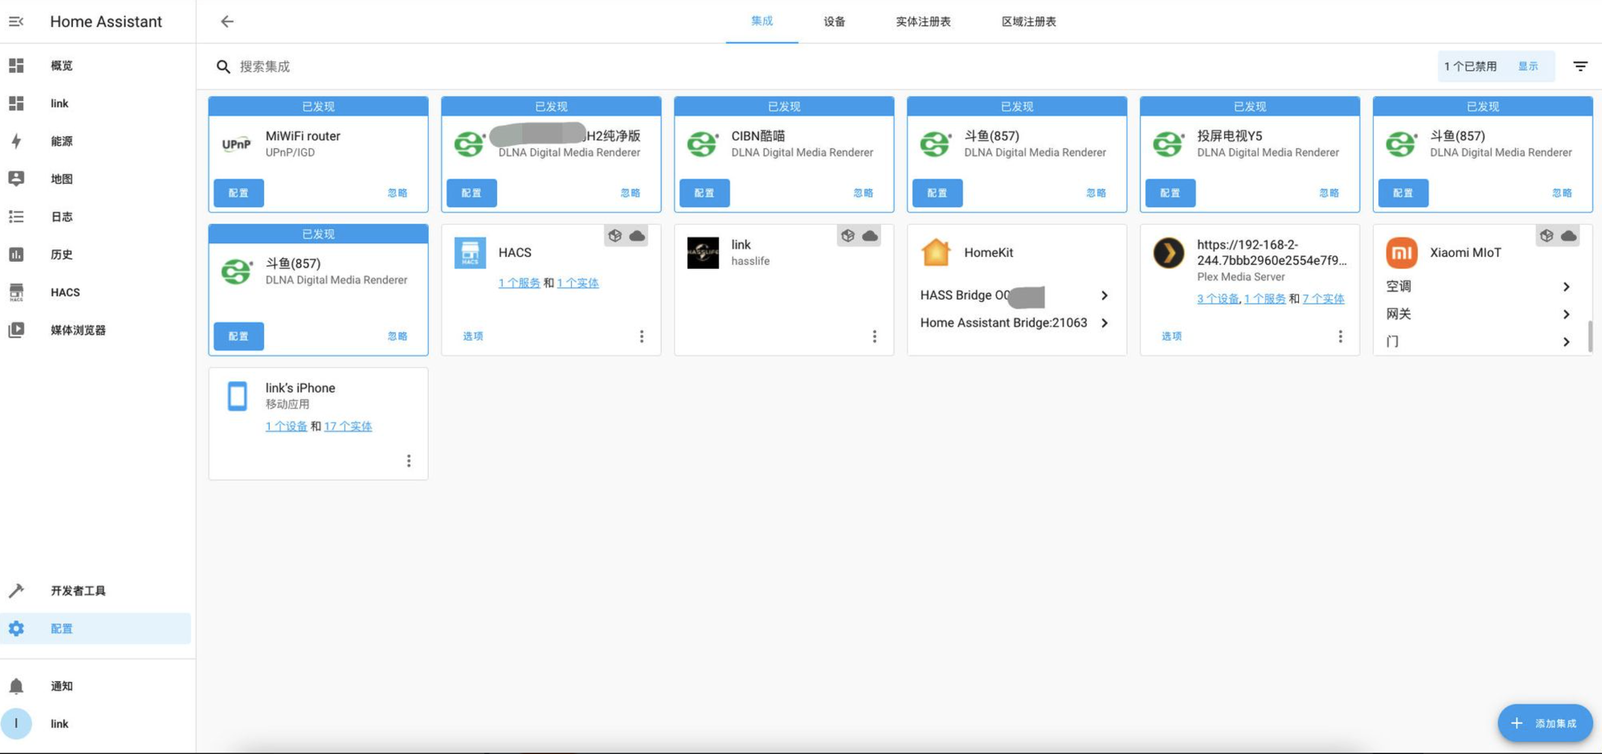The width and height of the screenshot is (1602, 754).
Task: Ignore the 投屏电视Y5 discovery
Action: point(1329,193)
